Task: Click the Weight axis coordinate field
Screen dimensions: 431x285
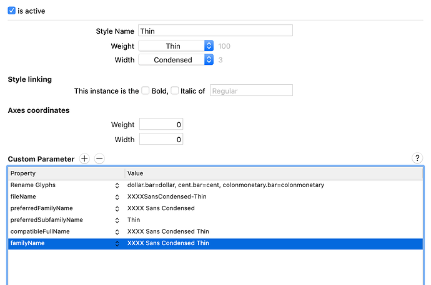Action: 161,124
